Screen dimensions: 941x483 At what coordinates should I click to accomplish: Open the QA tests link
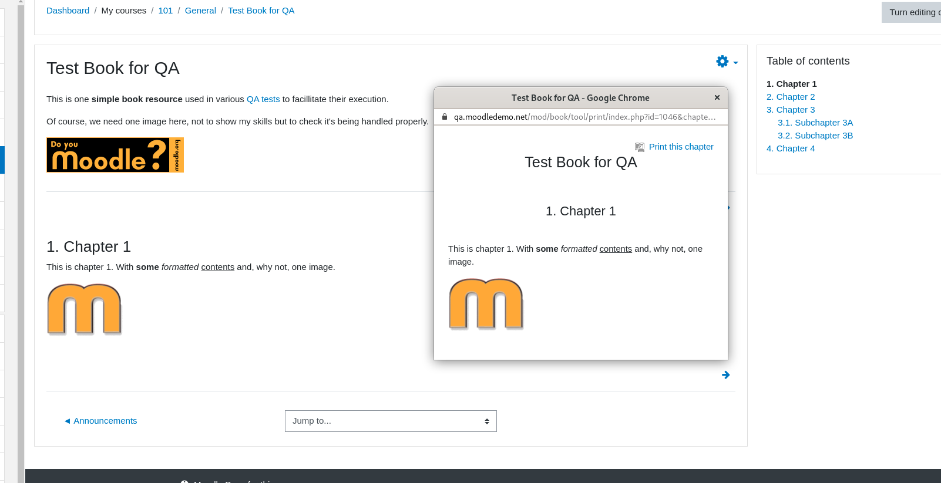[263, 99]
